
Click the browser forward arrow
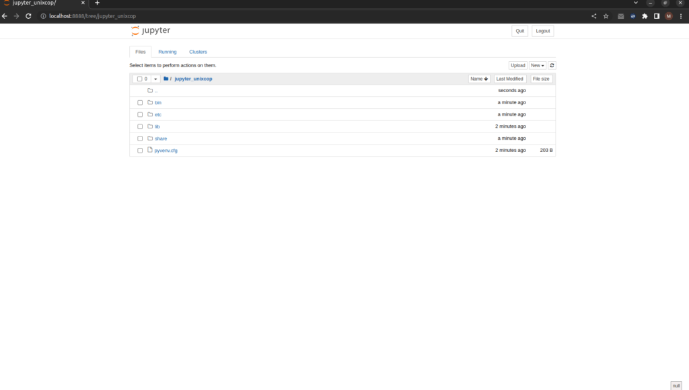point(16,16)
